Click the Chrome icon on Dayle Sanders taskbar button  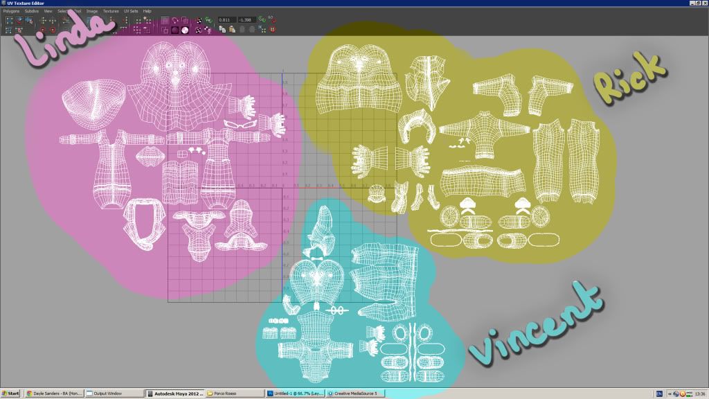pos(29,393)
